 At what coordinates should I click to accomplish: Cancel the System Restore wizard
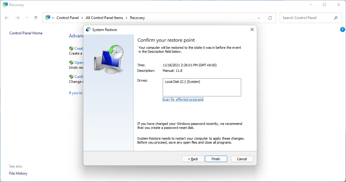click(x=242, y=159)
